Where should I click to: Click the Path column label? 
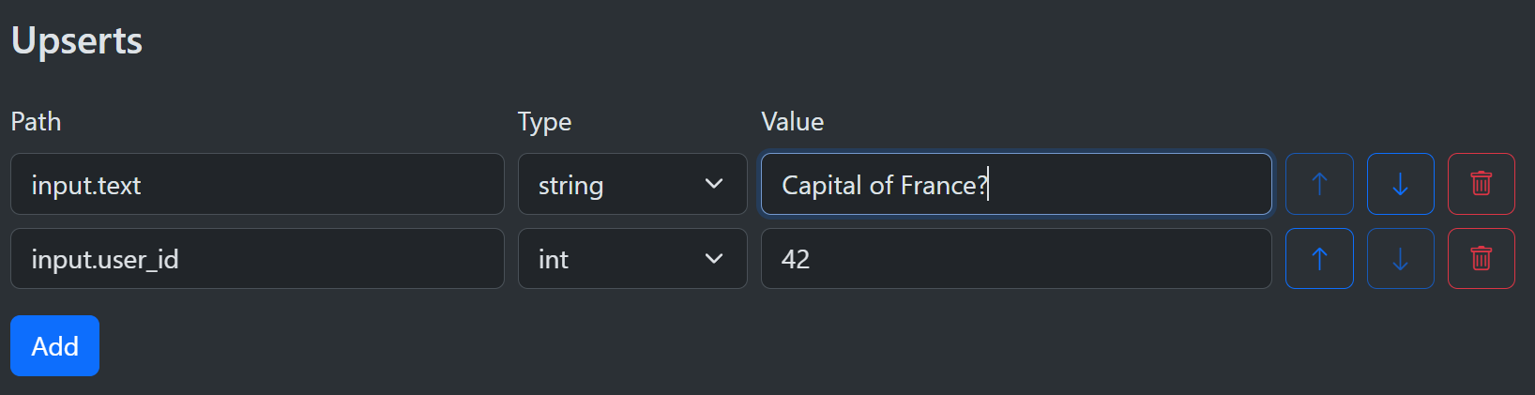click(36, 122)
